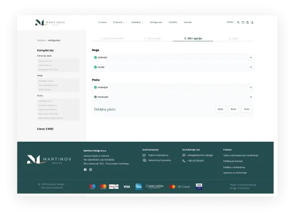Open the Materijali dropdown menu
295x216 pixels.
pos(137,22)
